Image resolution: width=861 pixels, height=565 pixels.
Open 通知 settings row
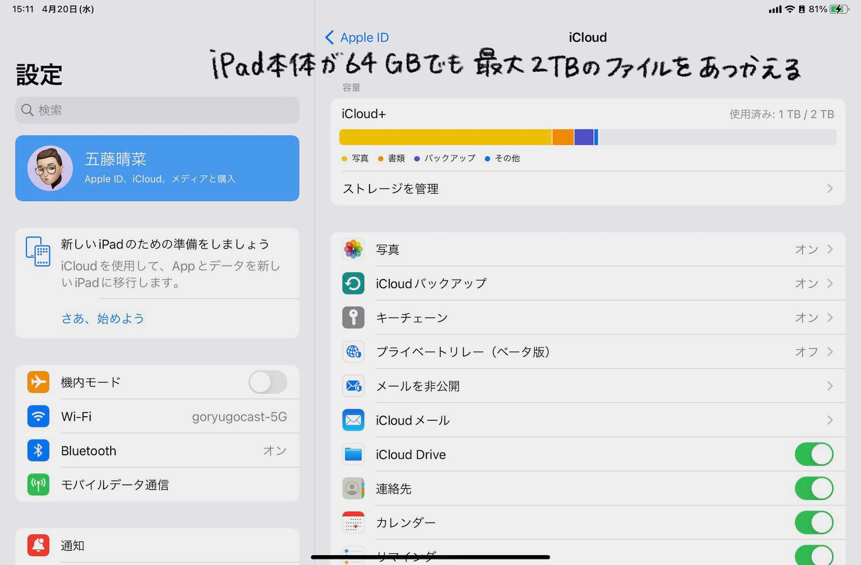click(157, 545)
